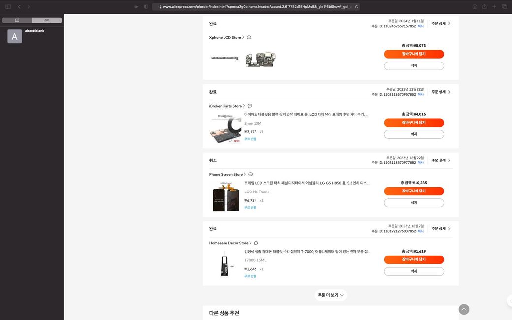Click the address bar URL field
The height and width of the screenshot is (320, 512).
pyautogui.click(x=256, y=7)
